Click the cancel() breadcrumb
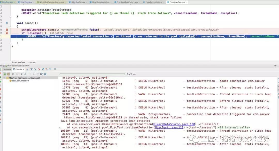 tap(32, 62)
